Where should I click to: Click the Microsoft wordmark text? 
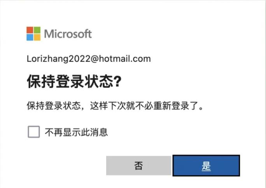point(68,34)
